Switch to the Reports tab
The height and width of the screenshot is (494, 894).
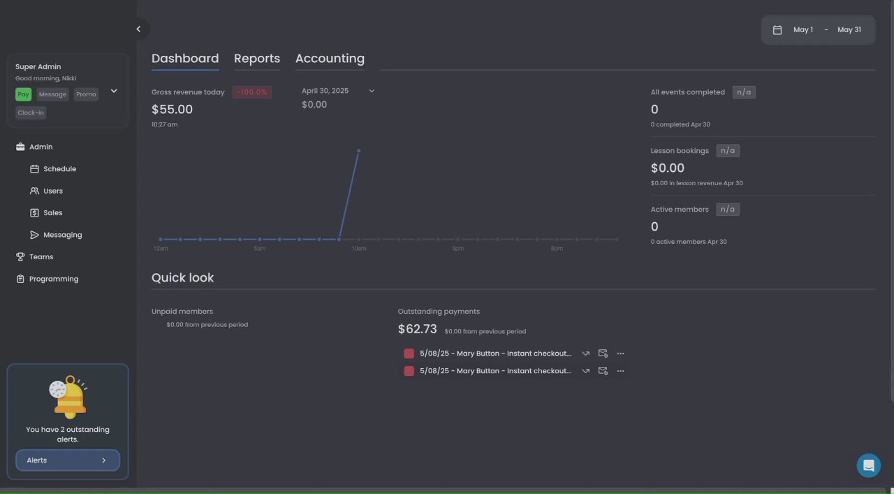pos(257,59)
